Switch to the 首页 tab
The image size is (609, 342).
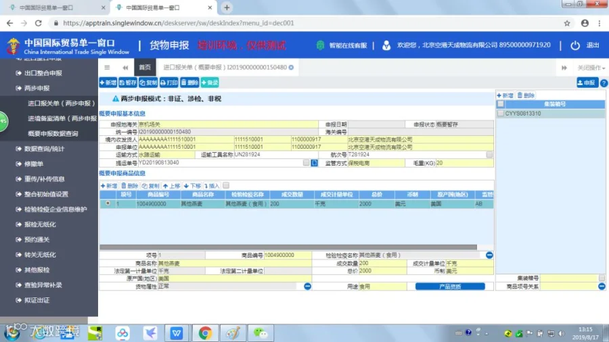click(145, 67)
